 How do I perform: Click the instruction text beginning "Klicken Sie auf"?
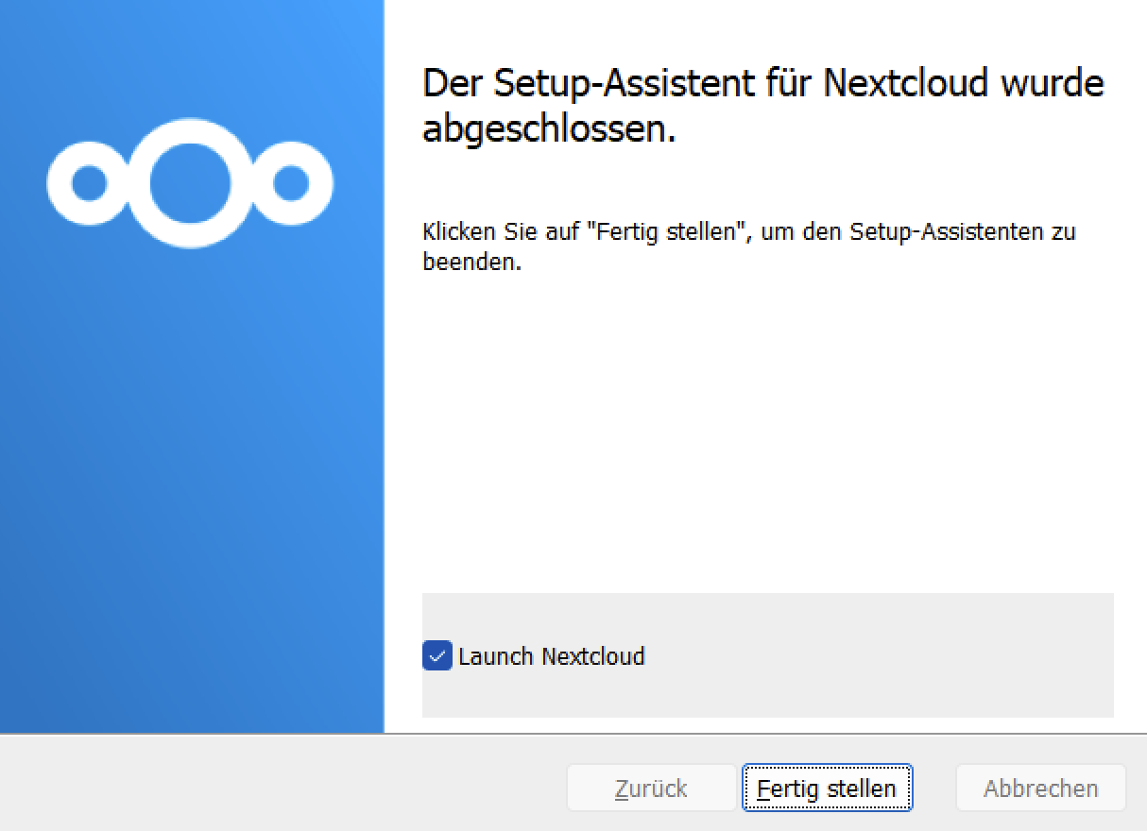click(x=748, y=246)
